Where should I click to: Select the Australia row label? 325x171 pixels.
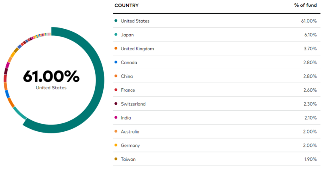130,131
